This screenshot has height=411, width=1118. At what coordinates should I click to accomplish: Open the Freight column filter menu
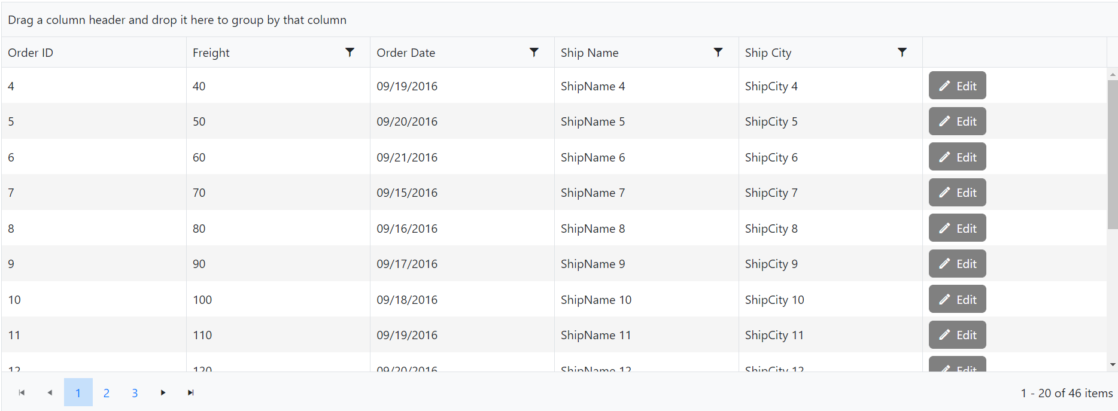click(x=350, y=53)
